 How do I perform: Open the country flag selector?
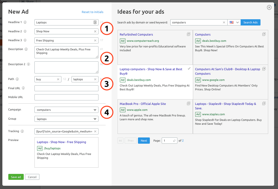tap(234, 23)
